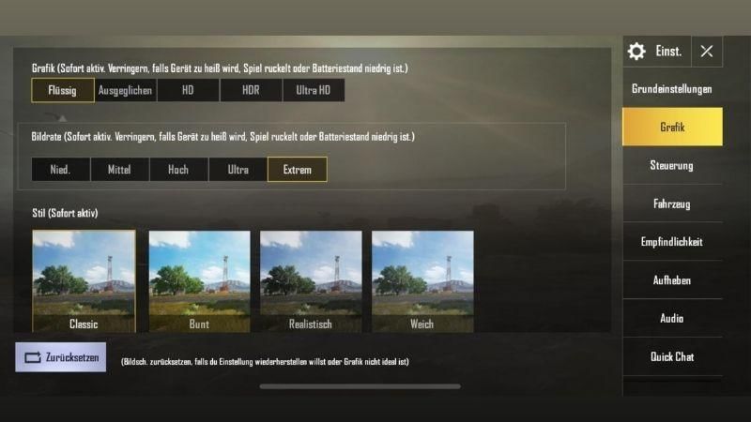Click the reset arrow icon on Zurücksetzen

(x=33, y=357)
